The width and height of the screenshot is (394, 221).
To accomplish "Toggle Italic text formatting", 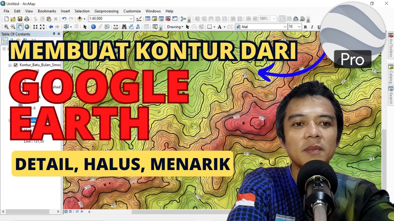I will click(312, 27).
